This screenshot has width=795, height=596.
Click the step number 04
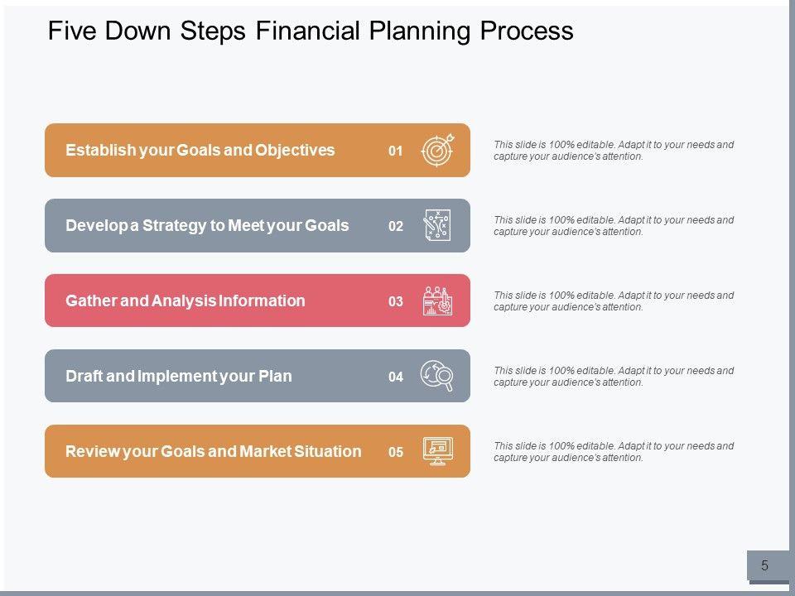point(396,377)
